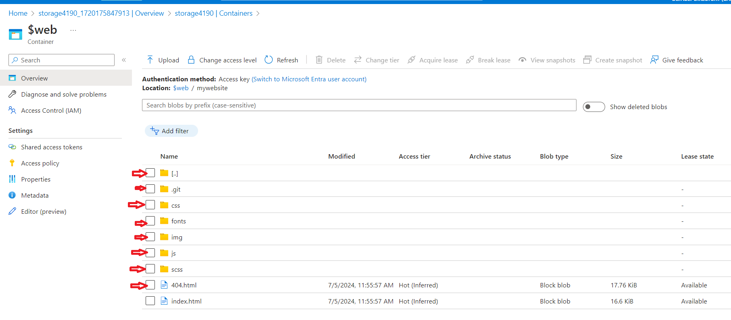Viewport: 731px width, 320px height.
Task: Select the .git folder checkbox
Action: point(150,189)
